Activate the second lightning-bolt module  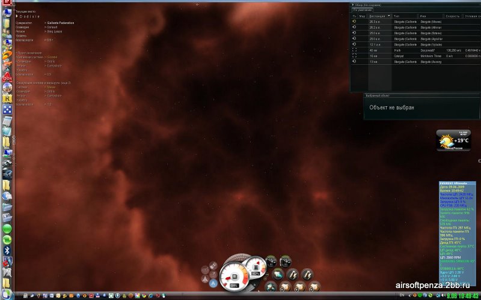pos(307,274)
